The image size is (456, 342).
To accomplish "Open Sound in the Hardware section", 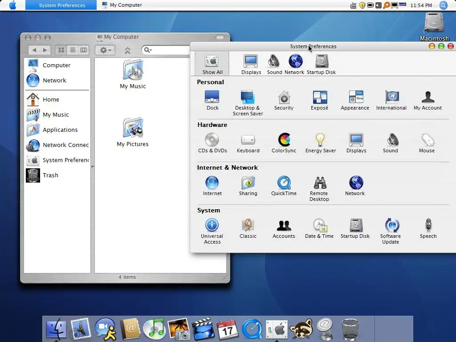I will (390, 143).
